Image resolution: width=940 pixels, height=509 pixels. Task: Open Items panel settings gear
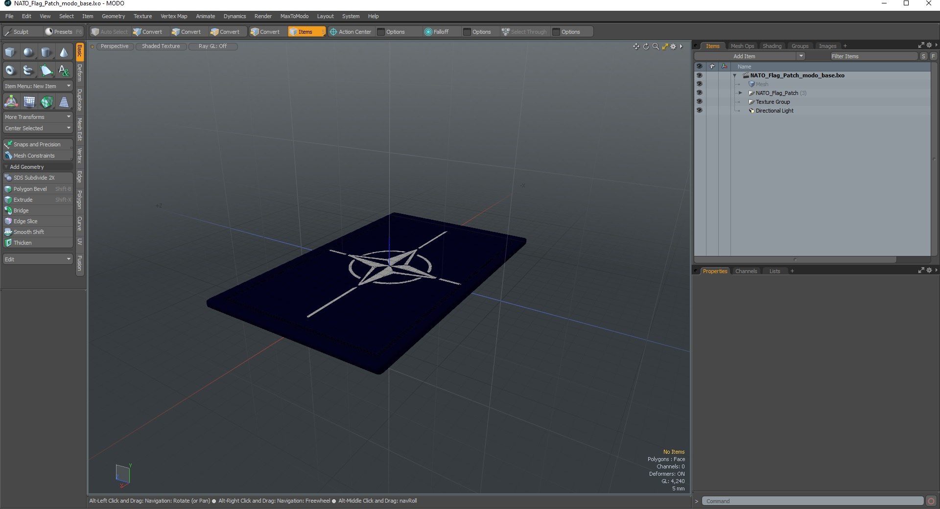pyautogui.click(x=929, y=45)
